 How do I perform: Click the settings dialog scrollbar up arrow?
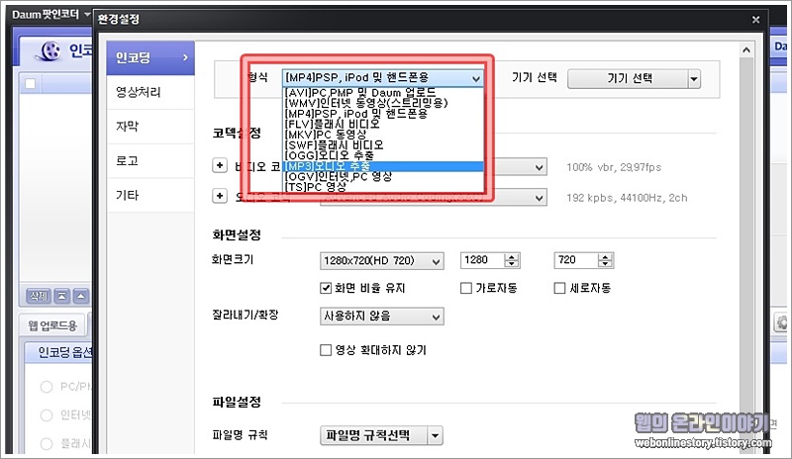click(746, 50)
